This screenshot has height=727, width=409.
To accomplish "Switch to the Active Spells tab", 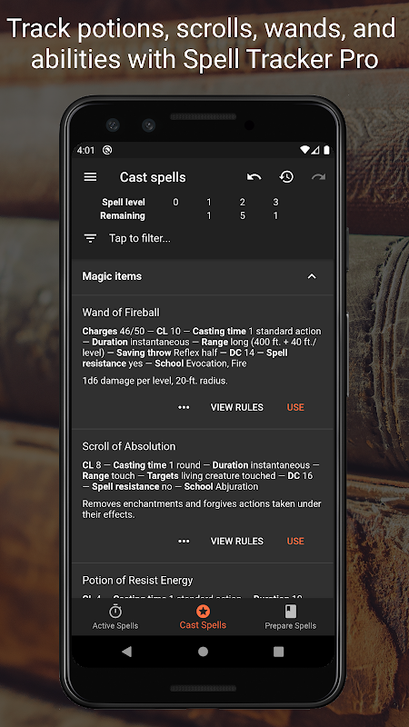I will [x=115, y=617].
